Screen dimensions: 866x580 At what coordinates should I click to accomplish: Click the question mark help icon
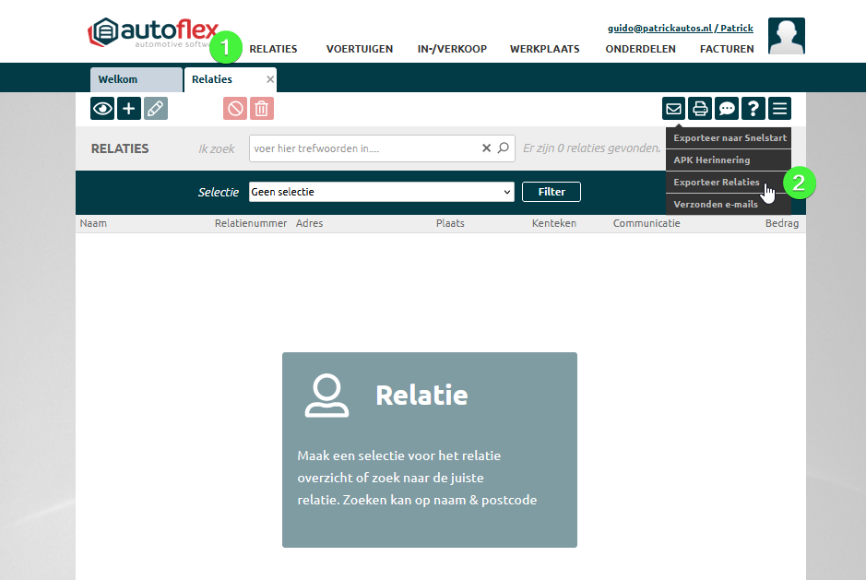(753, 109)
